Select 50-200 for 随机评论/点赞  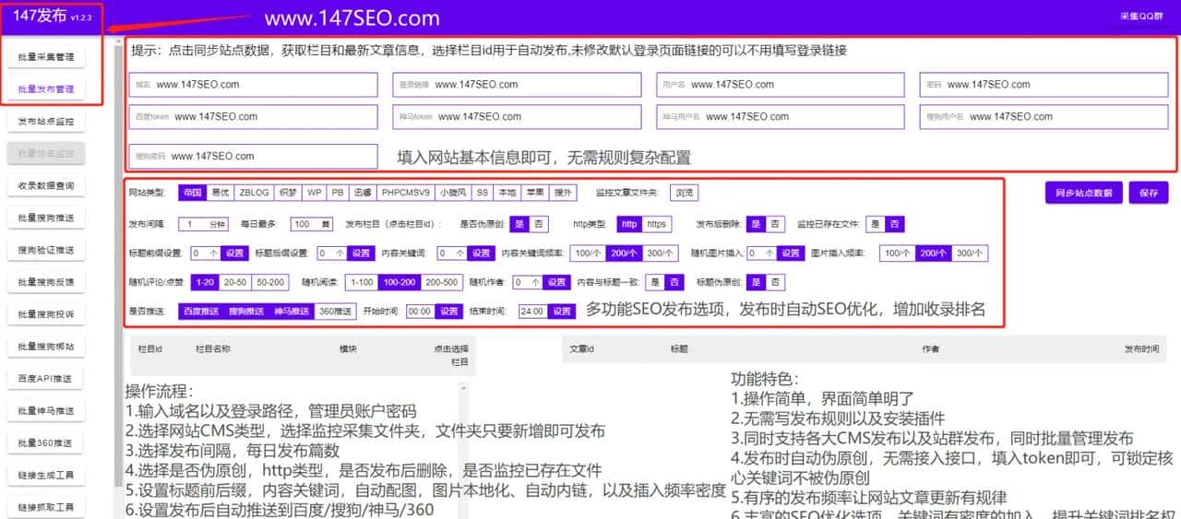[x=271, y=282]
